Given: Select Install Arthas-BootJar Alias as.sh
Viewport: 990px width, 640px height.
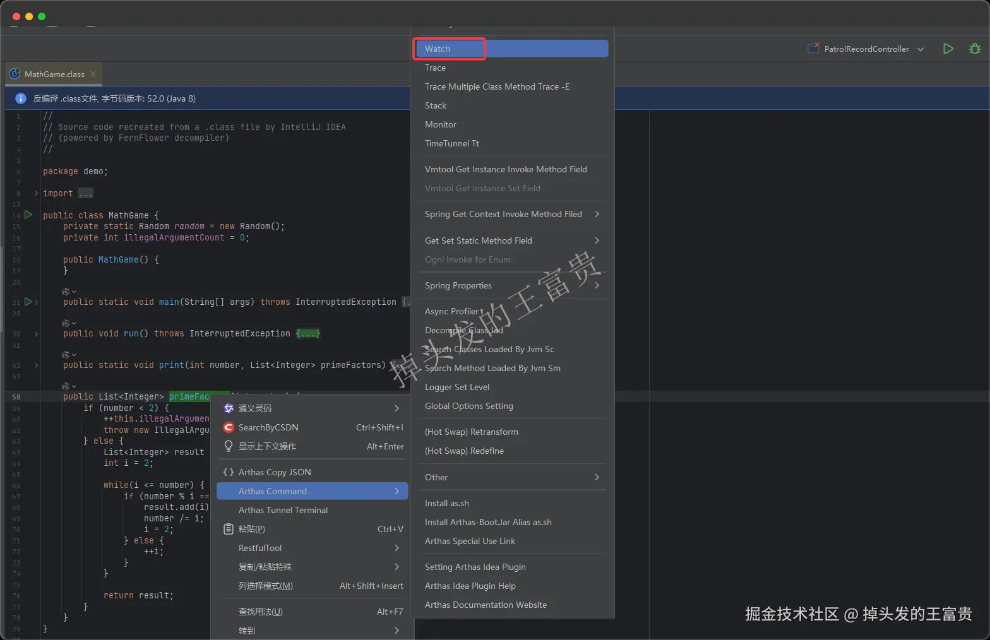Looking at the screenshot, I should [512, 522].
